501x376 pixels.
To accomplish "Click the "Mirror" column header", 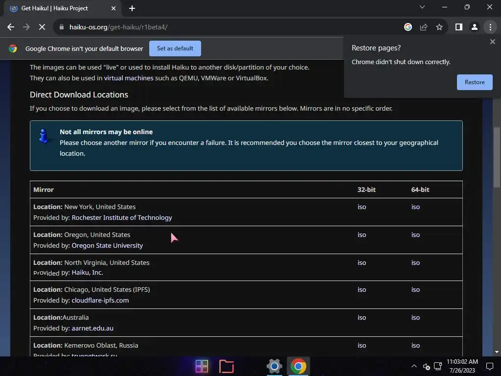I will click(x=44, y=189).
